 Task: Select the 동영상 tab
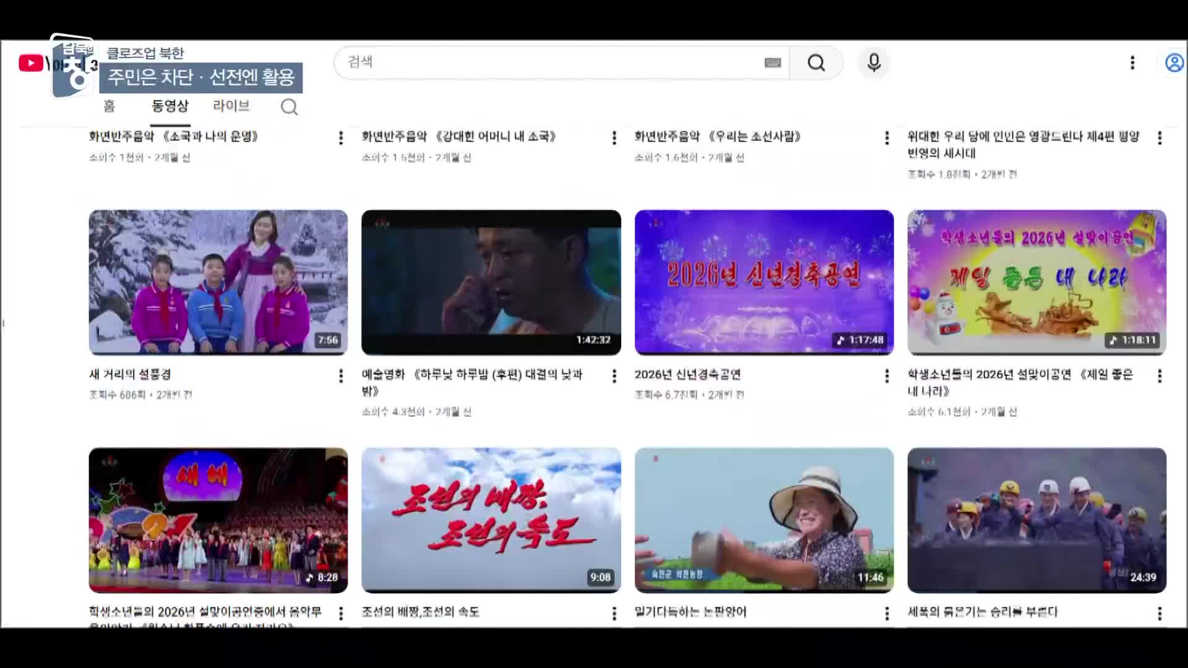pos(171,106)
